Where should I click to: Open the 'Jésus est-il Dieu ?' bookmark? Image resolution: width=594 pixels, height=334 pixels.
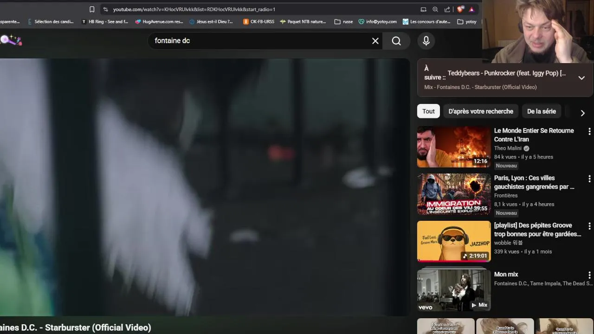point(211,21)
